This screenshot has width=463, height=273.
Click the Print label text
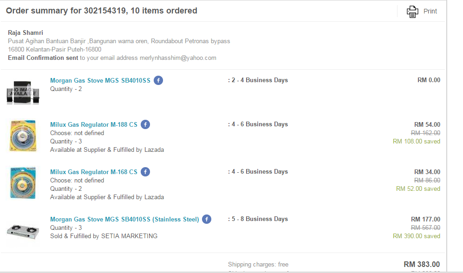430,11
